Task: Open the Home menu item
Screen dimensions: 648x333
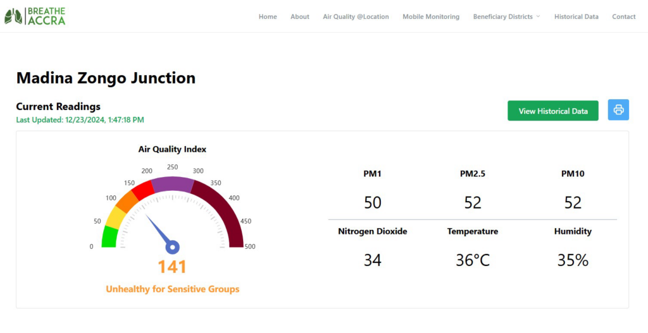Action: tap(268, 16)
